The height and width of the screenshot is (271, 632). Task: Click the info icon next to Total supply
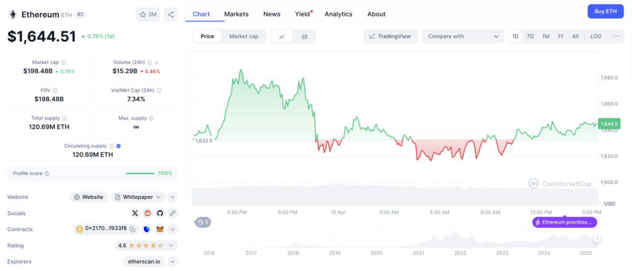64,119
